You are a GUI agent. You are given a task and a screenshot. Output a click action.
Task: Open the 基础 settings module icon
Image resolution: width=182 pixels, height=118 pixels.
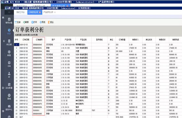tap(9, 97)
